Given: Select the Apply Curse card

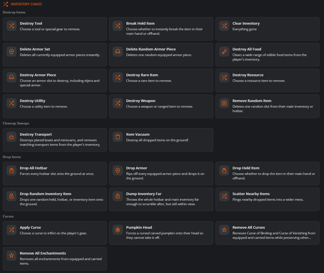Looking at the screenshot, I should point(55,233).
